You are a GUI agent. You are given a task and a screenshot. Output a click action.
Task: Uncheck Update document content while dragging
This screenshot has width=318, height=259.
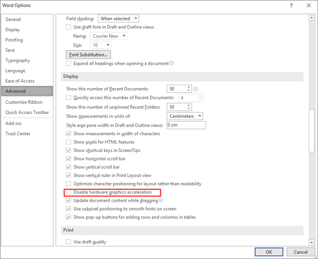[x=68, y=201]
